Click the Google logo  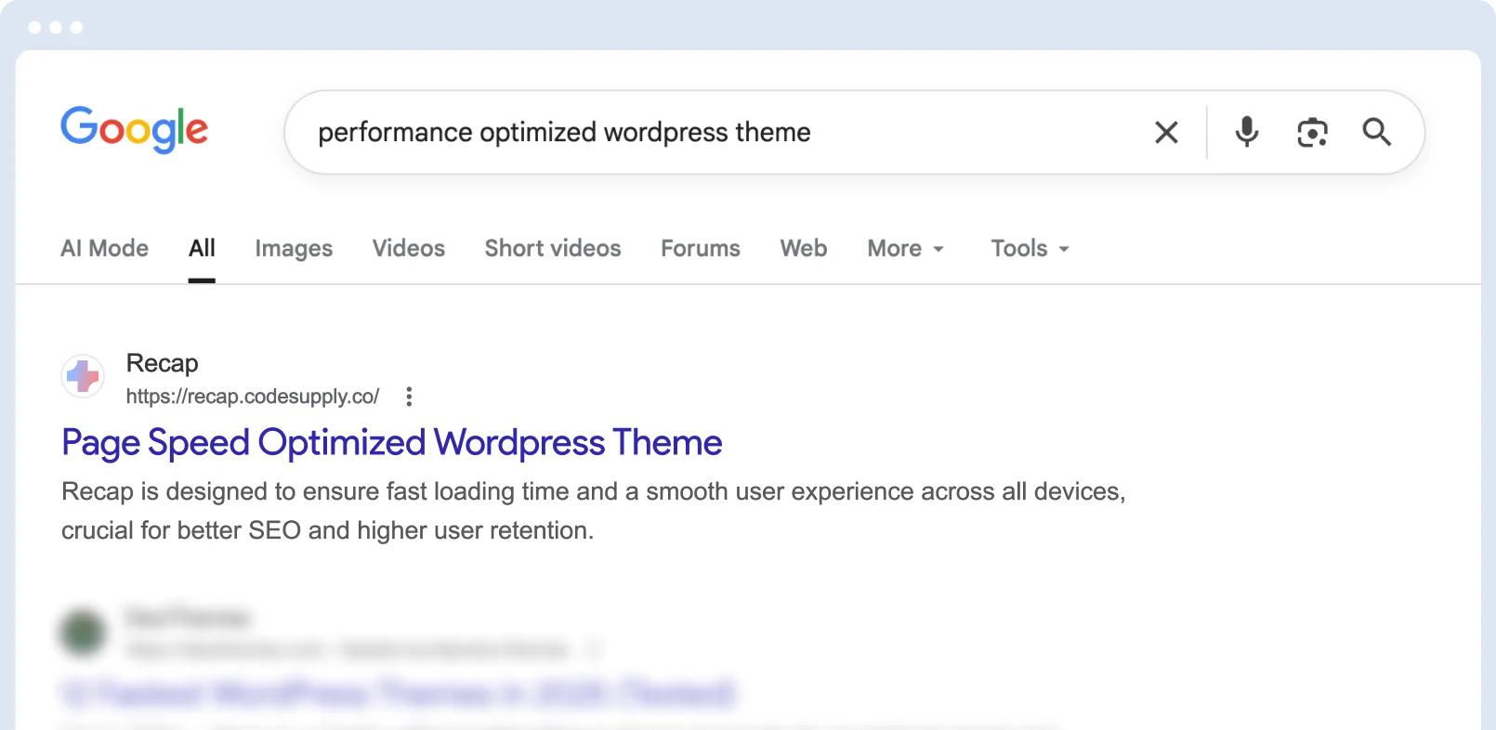(135, 129)
